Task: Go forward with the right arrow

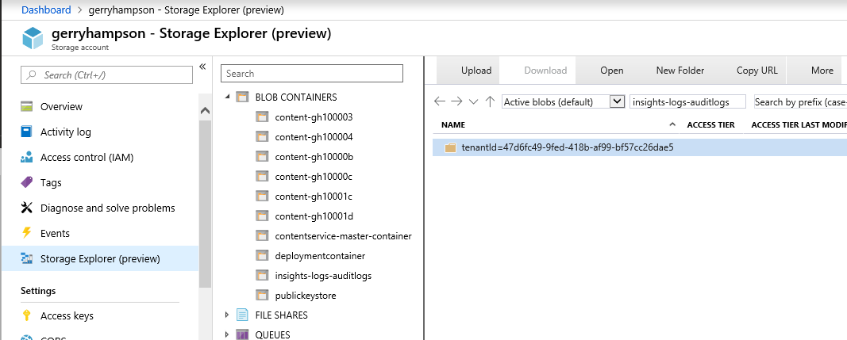Action: pos(457,101)
